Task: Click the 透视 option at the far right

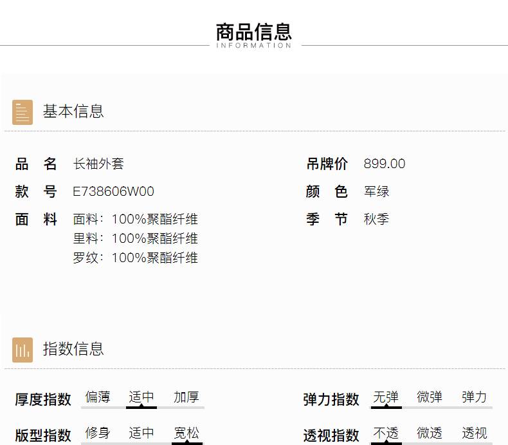Action: tap(474, 433)
